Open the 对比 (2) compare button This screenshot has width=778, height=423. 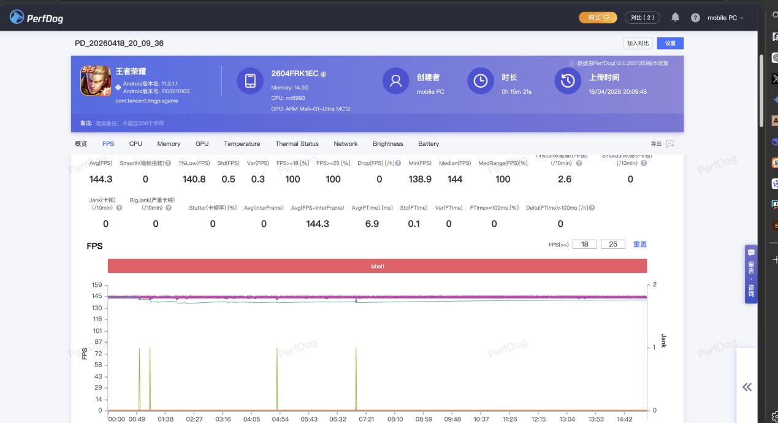coord(643,18)
